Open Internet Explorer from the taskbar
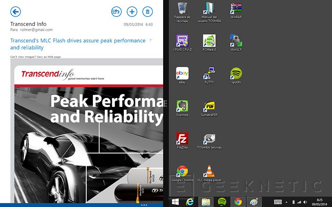The height and width of the screenshot is (207, 332). pyautogui.click(x=190, y=202)
